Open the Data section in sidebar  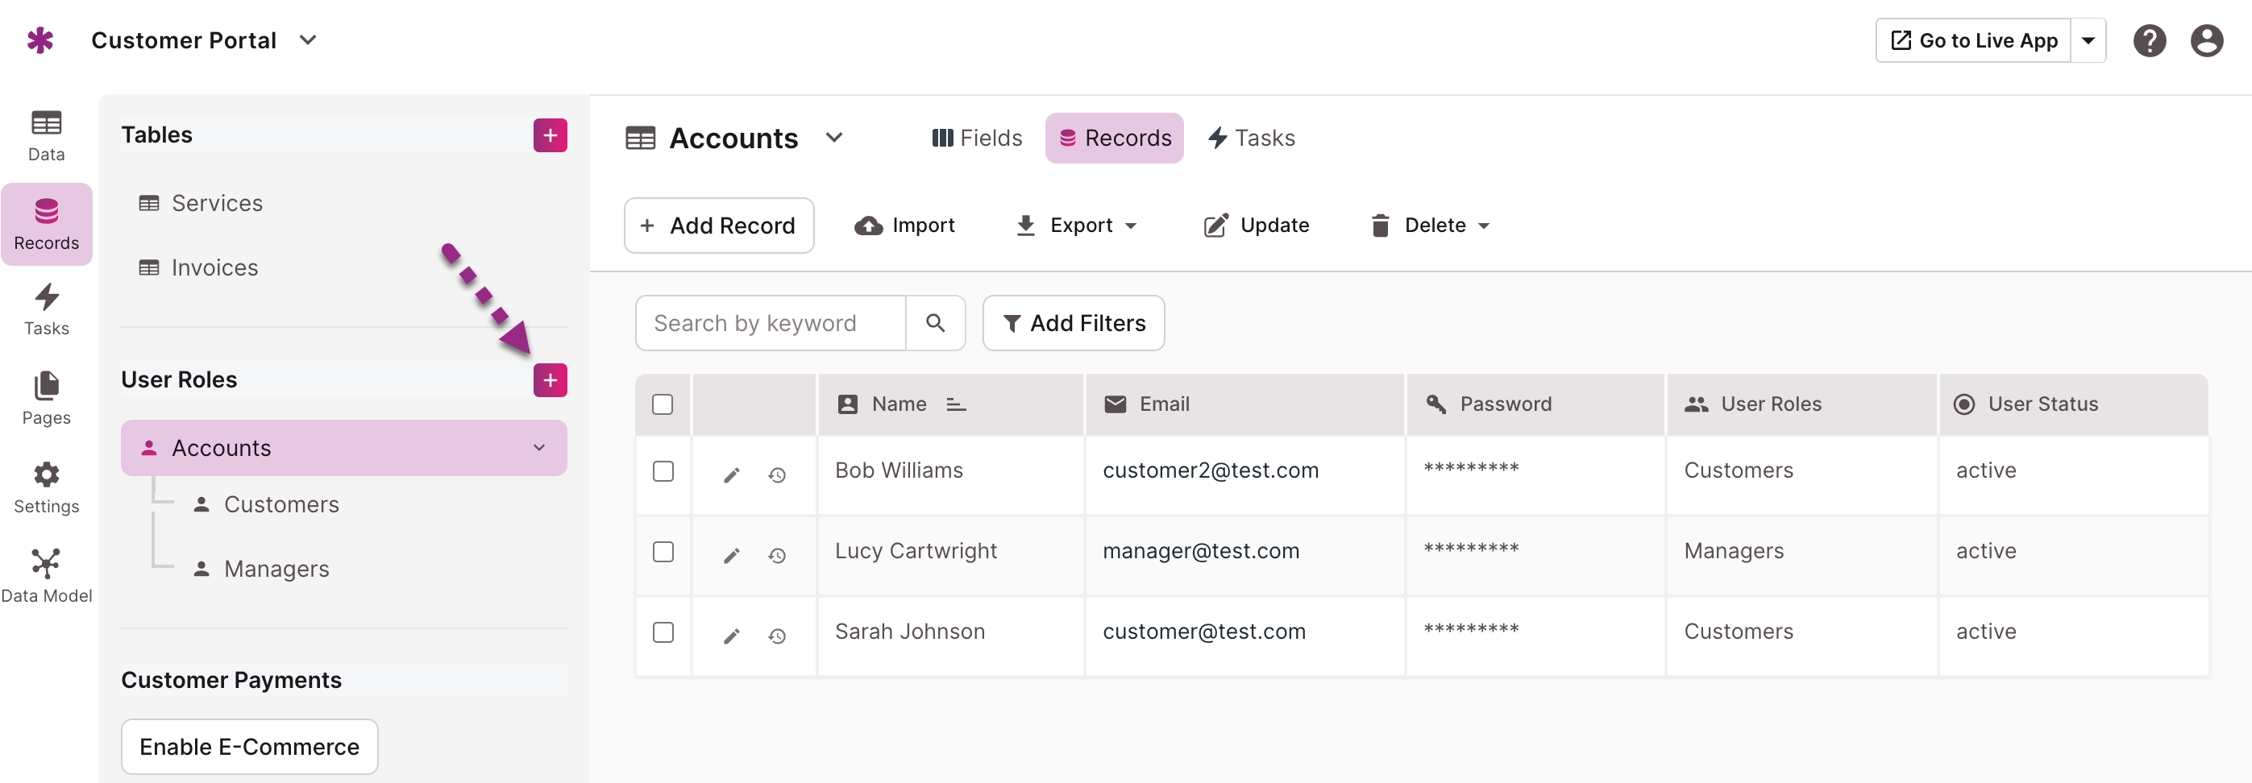46,136
